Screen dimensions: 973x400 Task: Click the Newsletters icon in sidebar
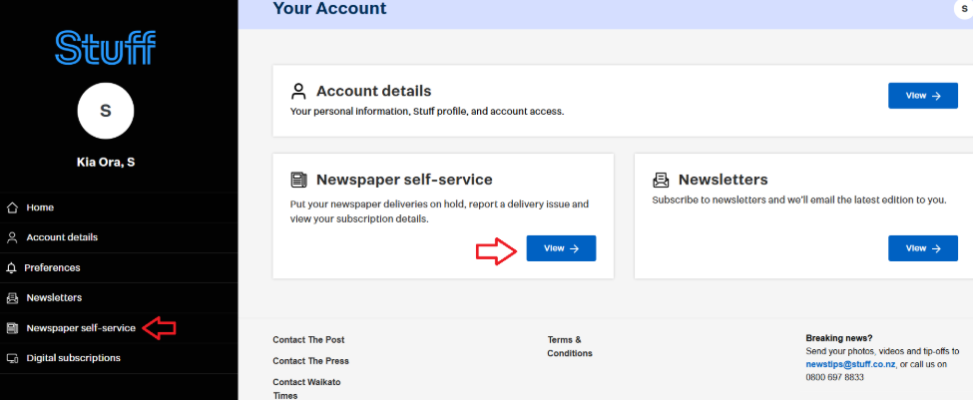[12, 297]
